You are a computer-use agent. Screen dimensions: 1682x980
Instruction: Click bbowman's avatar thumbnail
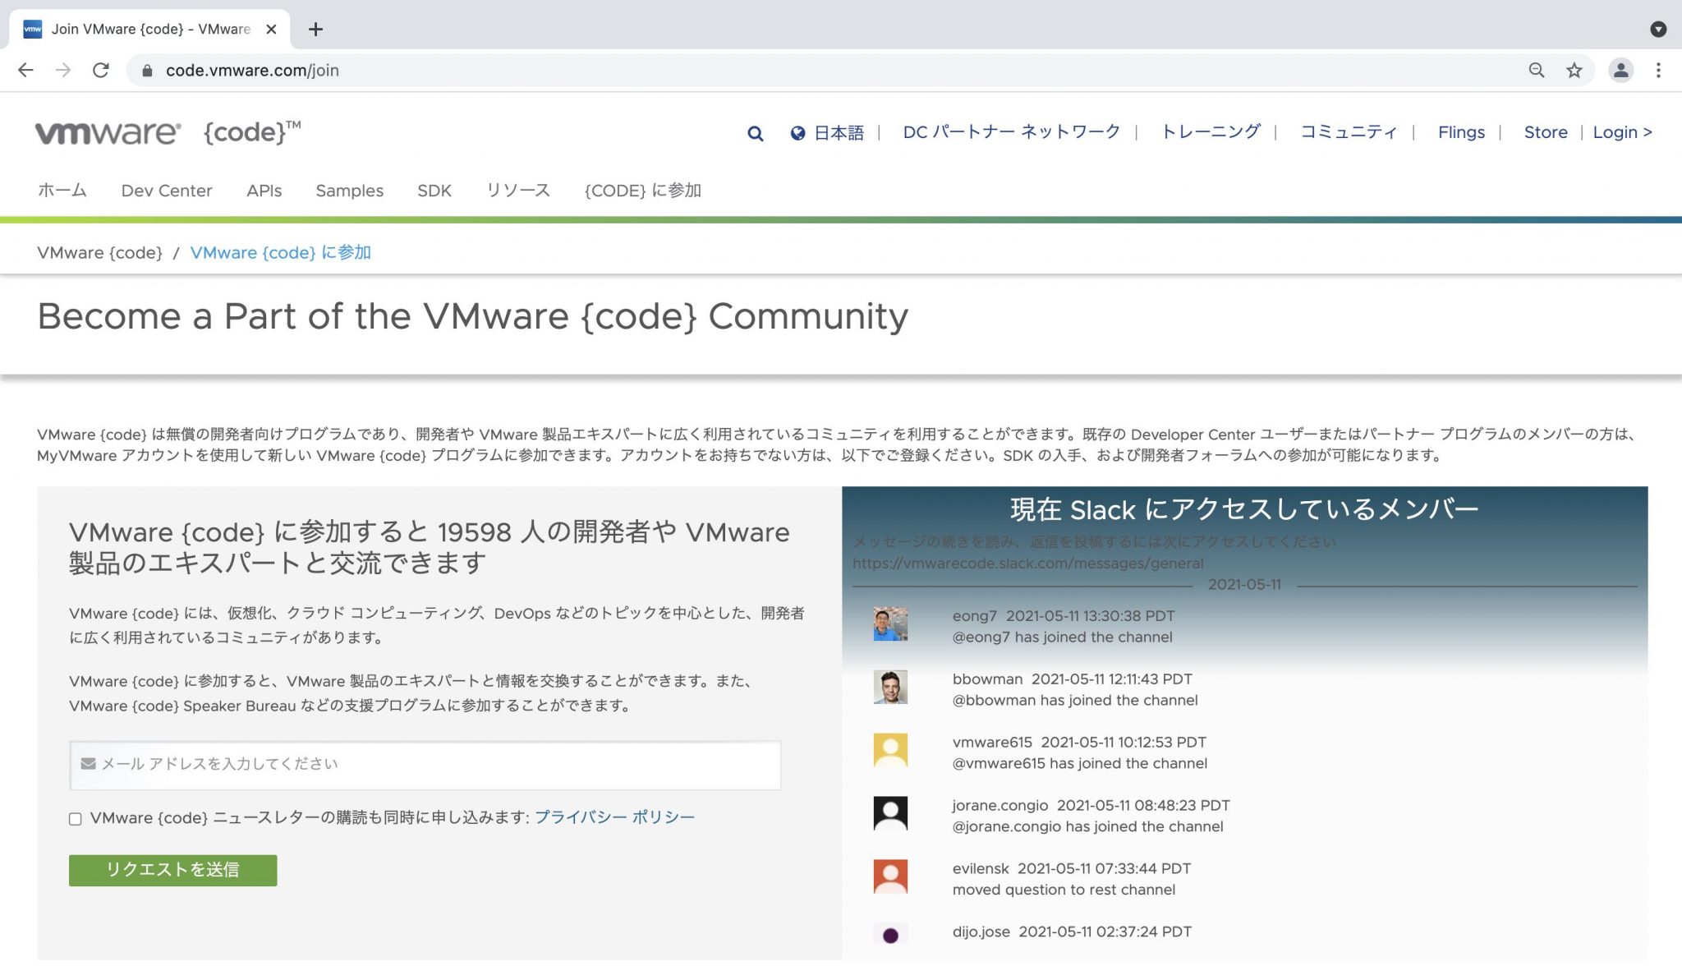pyautogui.click(x=890, y=688)
